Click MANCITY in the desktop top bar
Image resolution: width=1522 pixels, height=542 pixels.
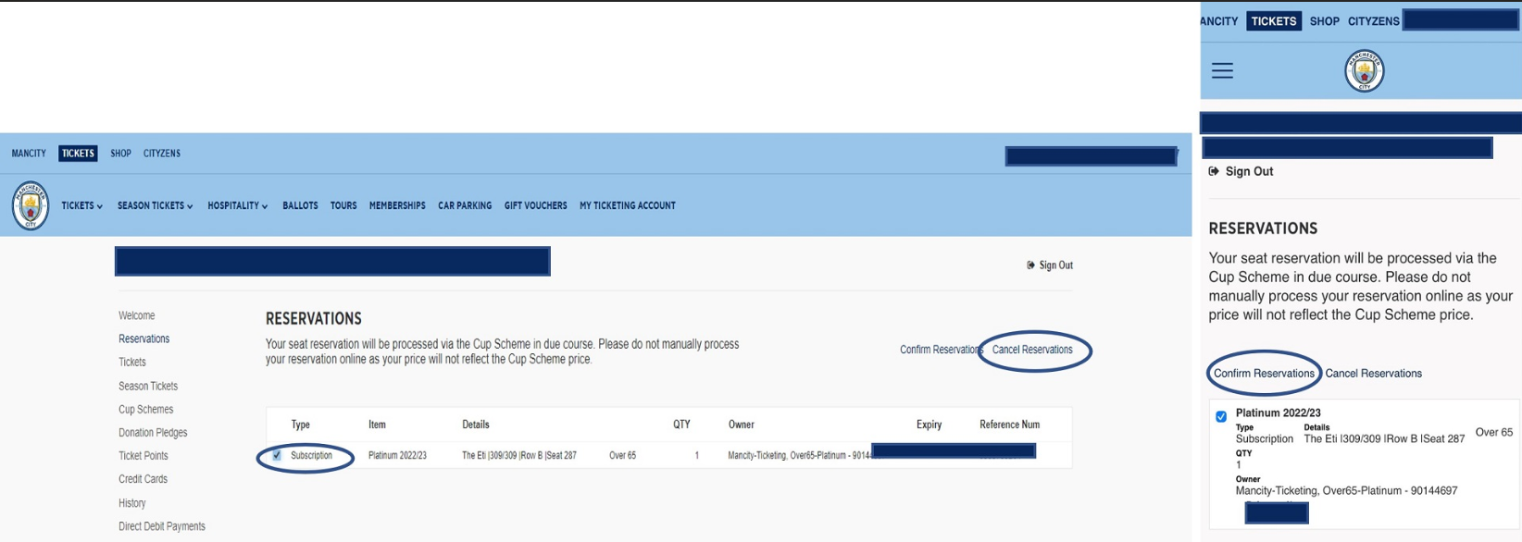click(29, 154)
